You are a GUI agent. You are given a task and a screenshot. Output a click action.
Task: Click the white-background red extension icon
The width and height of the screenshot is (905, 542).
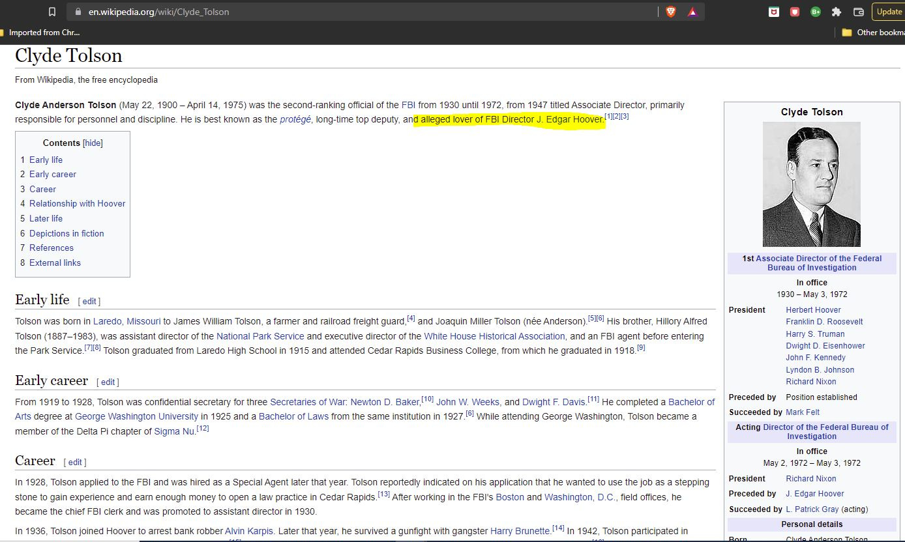point(774,12)
